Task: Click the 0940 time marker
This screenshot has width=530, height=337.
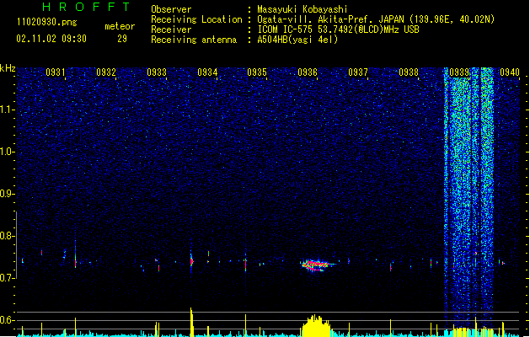Action: [510, 72]
